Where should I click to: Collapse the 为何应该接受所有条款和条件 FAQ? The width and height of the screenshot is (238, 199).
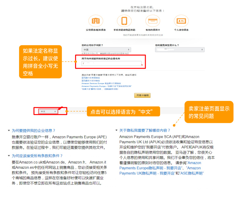[35, 156]
